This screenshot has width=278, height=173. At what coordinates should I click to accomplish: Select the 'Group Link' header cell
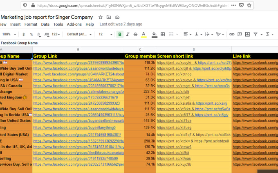tap(78, 56)
